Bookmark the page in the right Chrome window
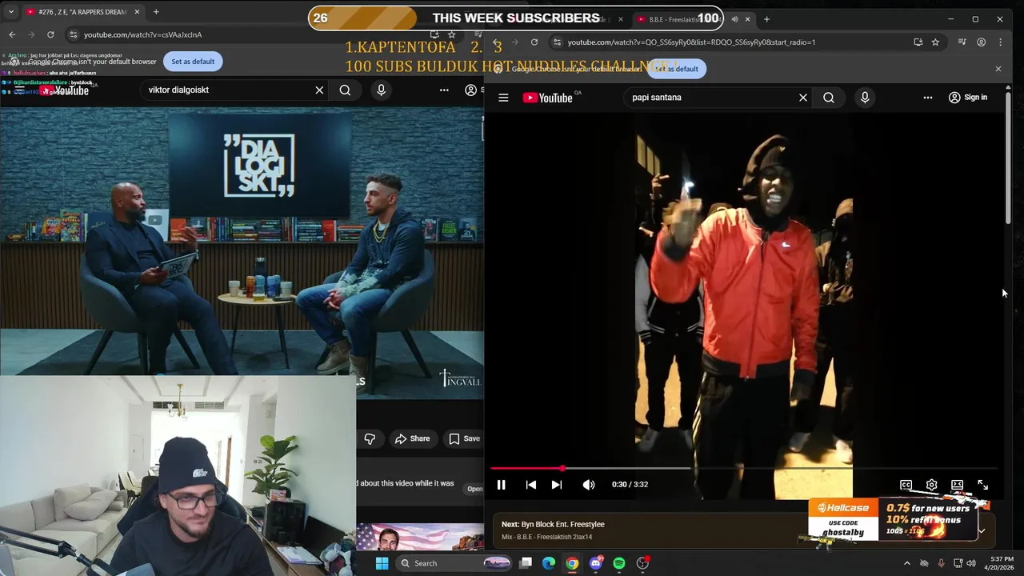The width and height of the screenshot is (1024, 576). tap(935, 42)
